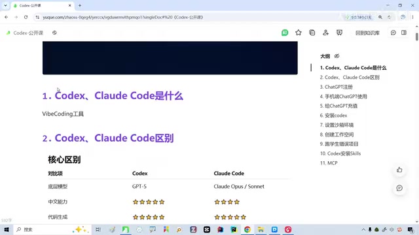Click the 底层模型 row label

click(58, 187)
